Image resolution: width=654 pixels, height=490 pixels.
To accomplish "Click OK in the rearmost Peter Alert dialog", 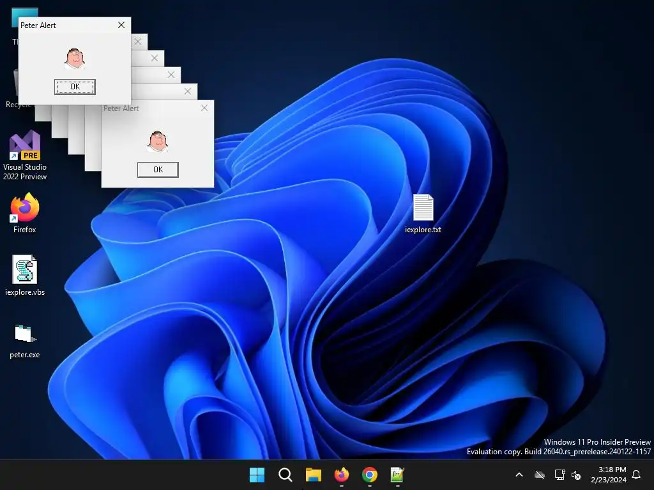I will [158, 170].
